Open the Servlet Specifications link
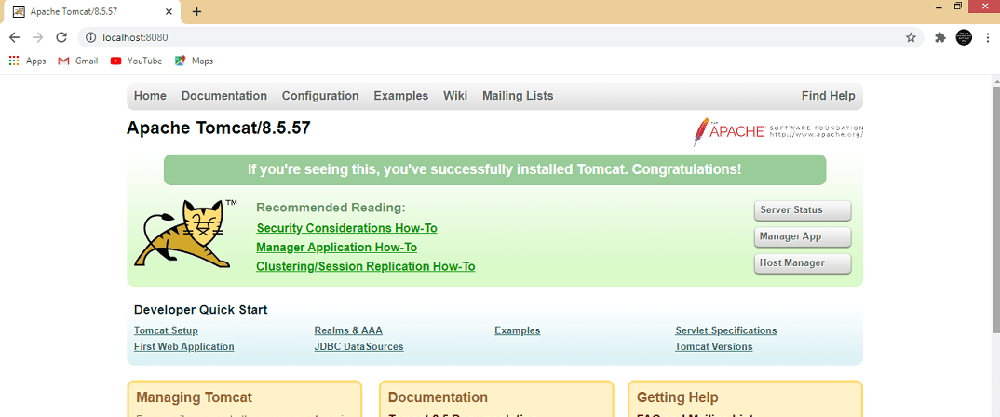The height and width of the screenshot is (417, 1000). click(x=725, y=330)
